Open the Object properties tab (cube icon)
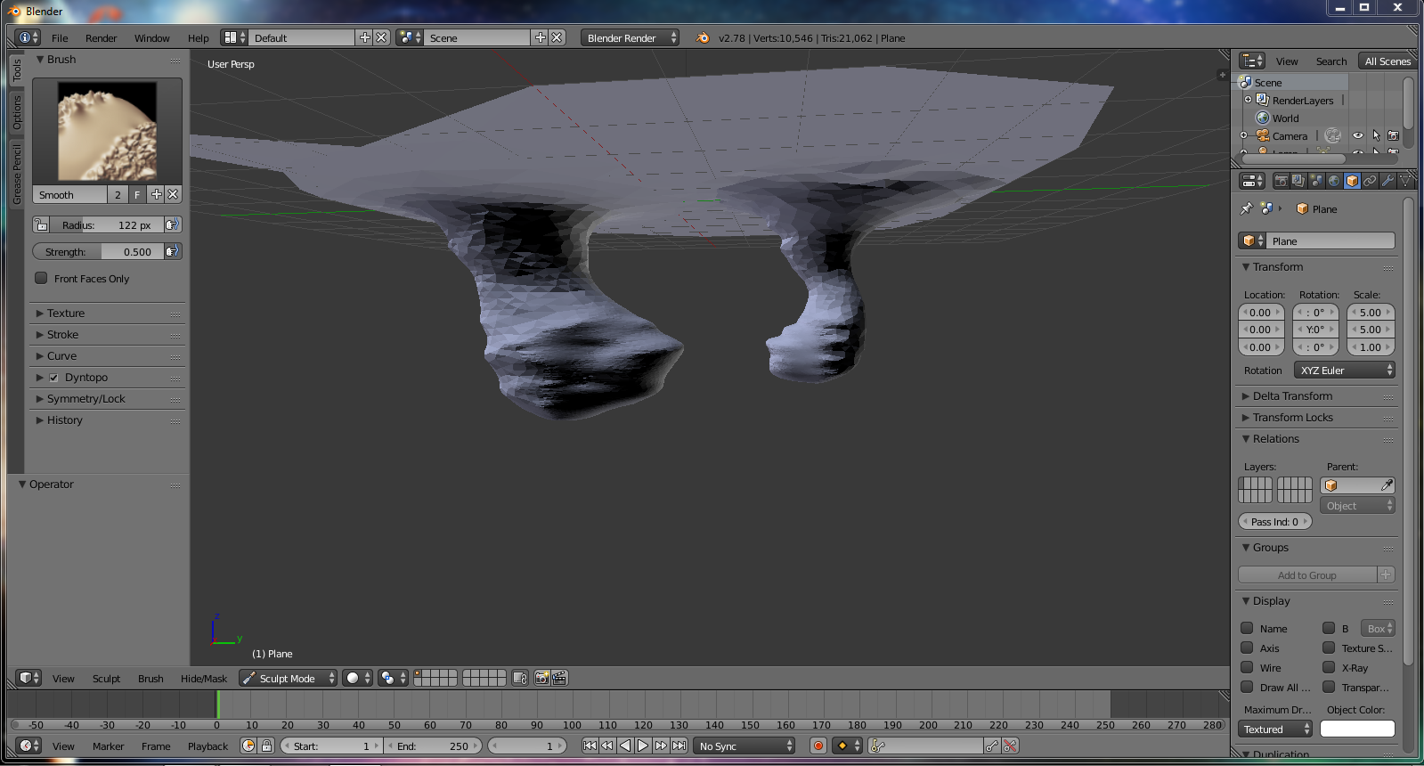 click(x=1352, y=181)
